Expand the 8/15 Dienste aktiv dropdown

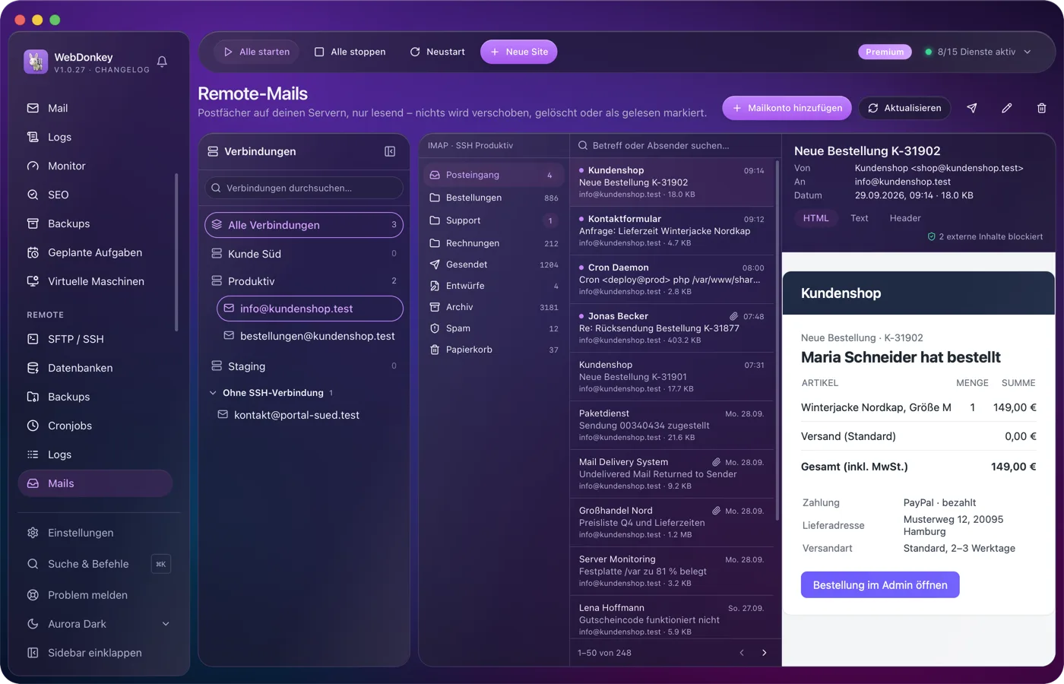977,52
